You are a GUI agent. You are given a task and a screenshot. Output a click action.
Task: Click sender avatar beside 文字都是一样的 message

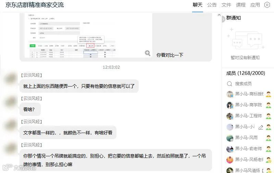pos(11,125)
